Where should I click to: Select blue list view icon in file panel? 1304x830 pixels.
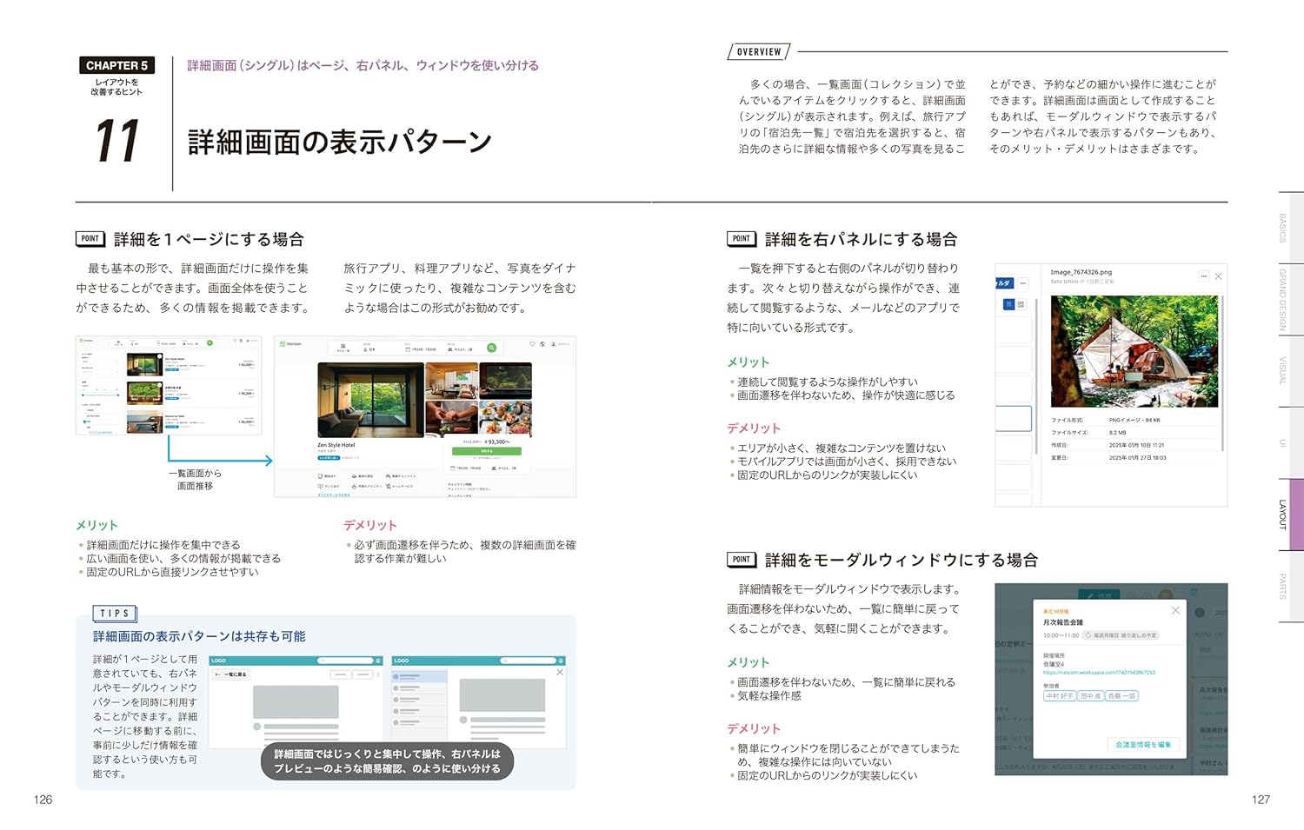coord(1009,304)
